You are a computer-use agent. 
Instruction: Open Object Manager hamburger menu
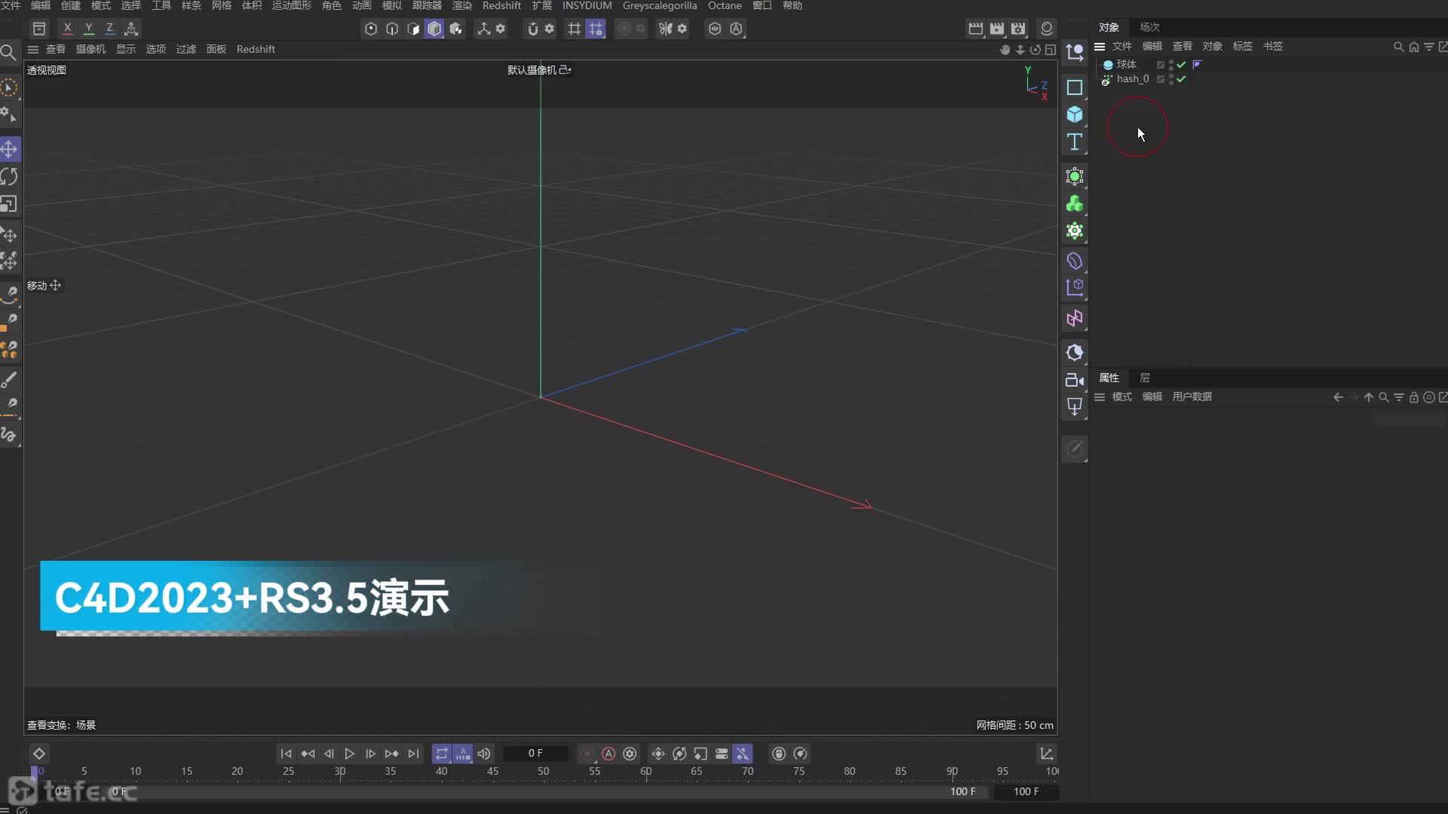pos(1100,47)
